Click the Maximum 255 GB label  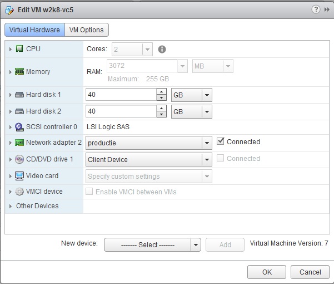(x=138, y=79)
